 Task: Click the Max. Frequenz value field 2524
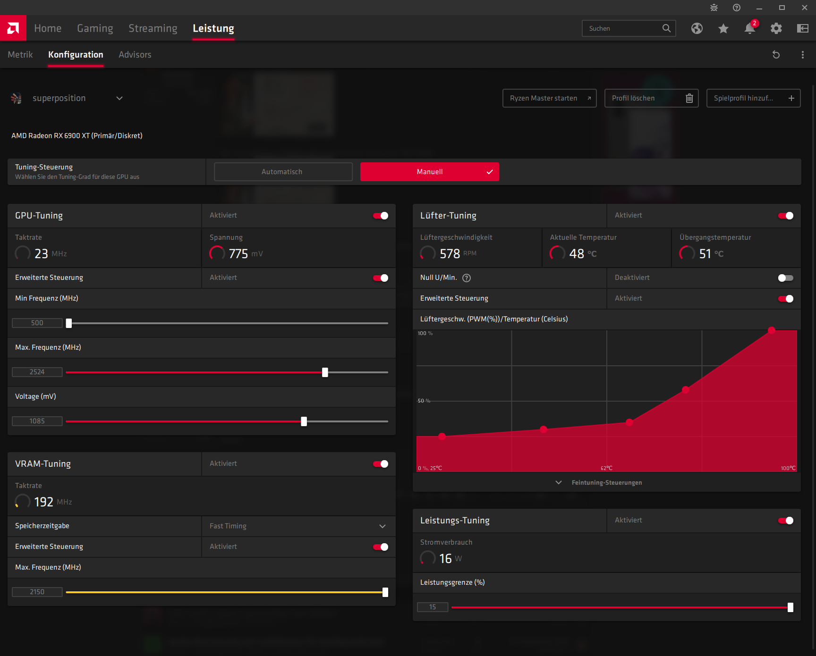point(37,372)
